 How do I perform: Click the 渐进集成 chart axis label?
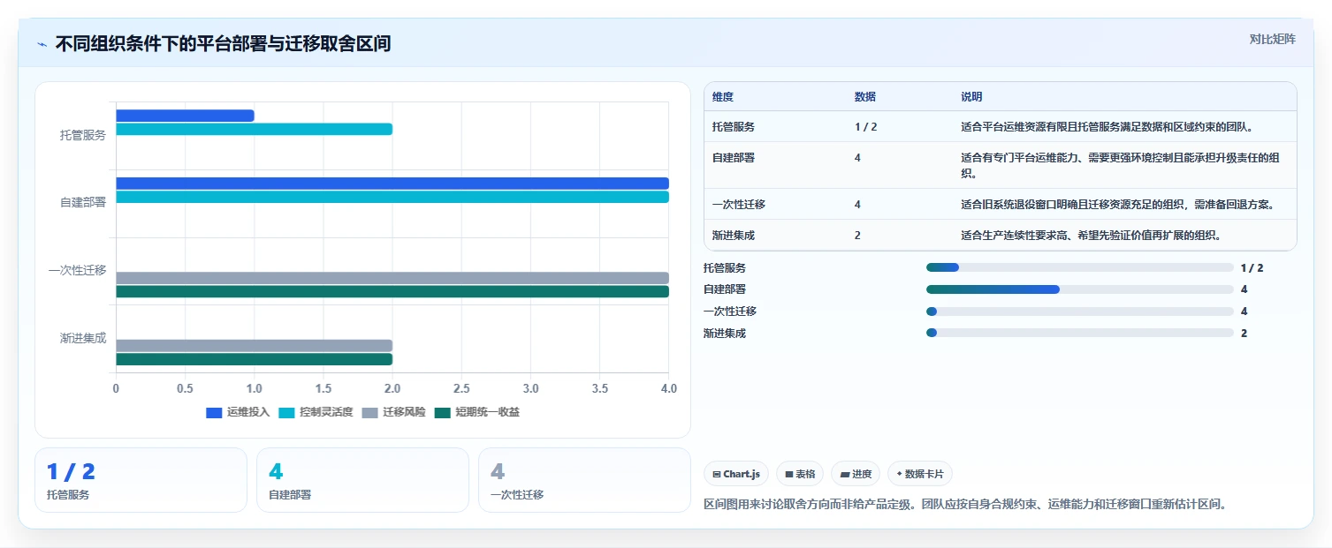[x=83, y=338]
